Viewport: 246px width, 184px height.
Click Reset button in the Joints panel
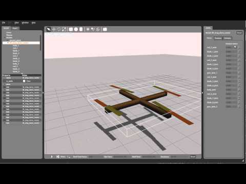point(239,33)
